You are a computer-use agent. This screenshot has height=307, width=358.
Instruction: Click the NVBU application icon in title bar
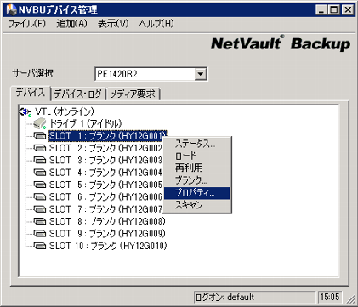click(x=11, y=10)
